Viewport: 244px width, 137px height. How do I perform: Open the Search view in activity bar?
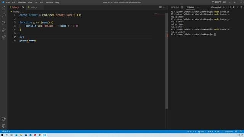coord(3,15)
